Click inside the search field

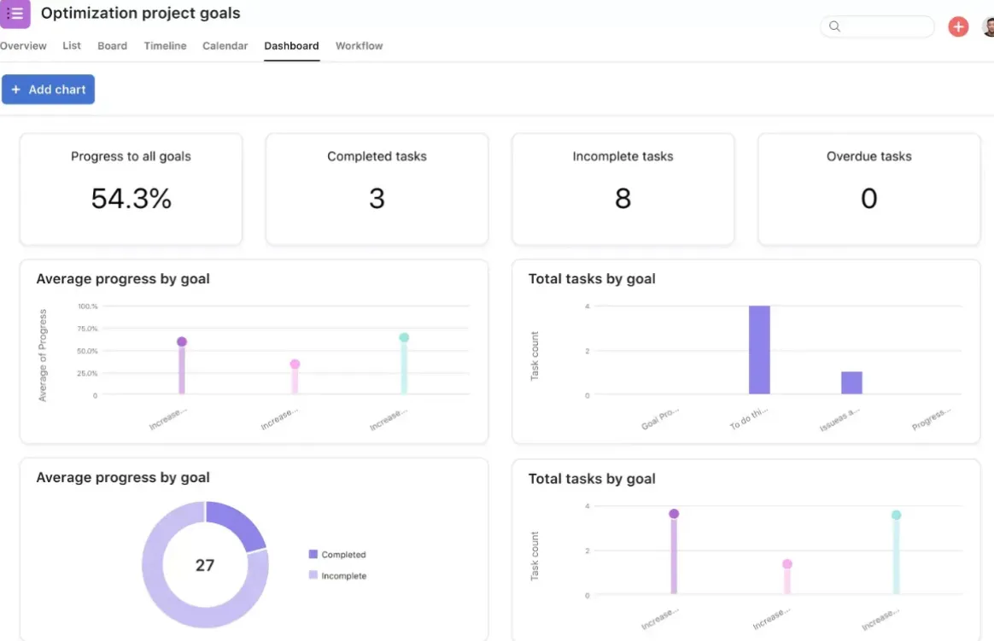(877, 26)
